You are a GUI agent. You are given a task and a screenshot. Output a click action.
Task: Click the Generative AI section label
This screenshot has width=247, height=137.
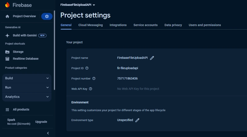13,27
